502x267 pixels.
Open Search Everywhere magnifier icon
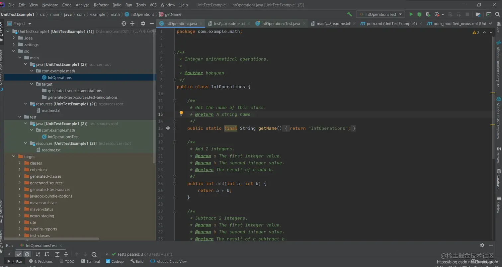(497, 14)
